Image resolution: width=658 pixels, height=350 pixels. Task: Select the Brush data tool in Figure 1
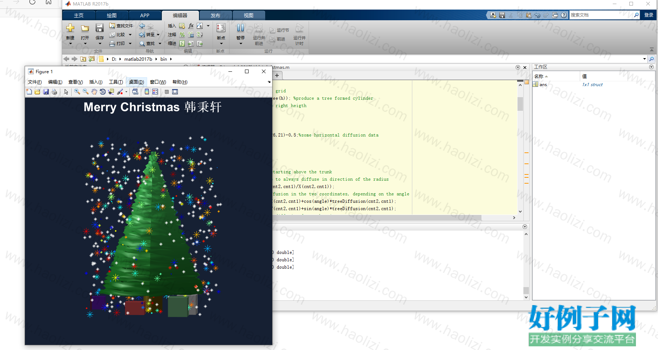(x=120, y=92)
